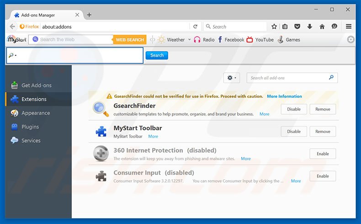The height and width of the screenshot is (224, 361).
Task: Click the MyStart Toolbar puzzle piece icon
Action: [101, 132]
